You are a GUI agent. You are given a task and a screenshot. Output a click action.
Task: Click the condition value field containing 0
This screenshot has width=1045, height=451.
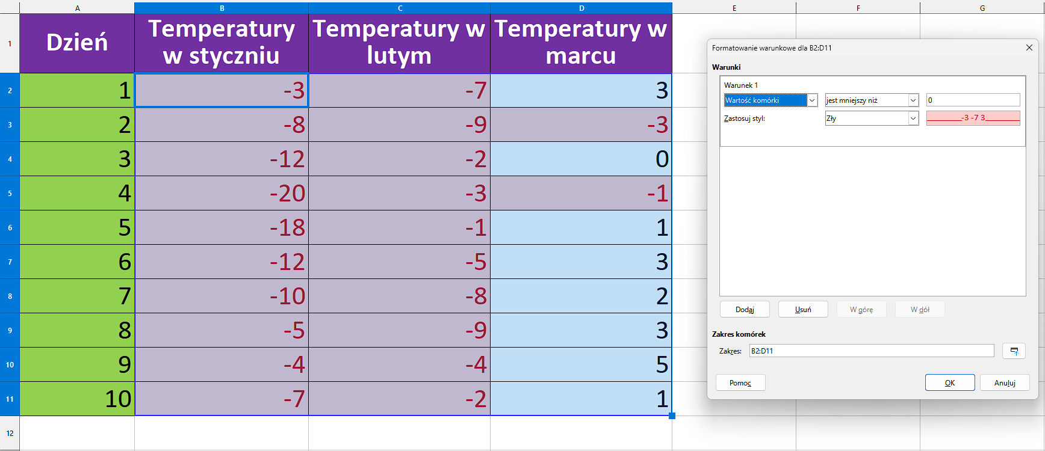(x=972, y=100)
